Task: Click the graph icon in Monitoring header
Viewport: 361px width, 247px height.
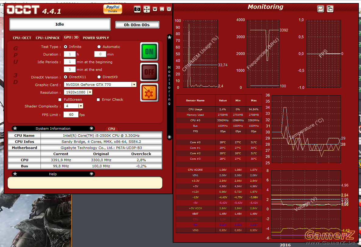Action: (320, 9)
